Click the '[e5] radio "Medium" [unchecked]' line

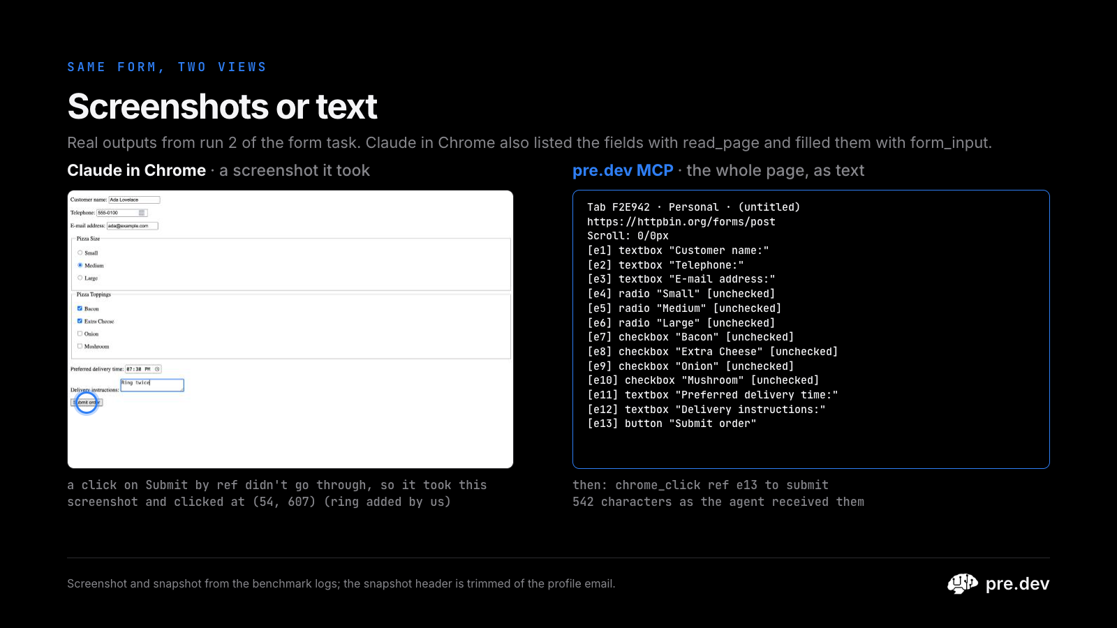pos(684,308)
